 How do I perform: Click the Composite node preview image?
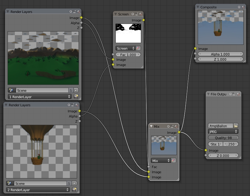click(x=221, y=27)
